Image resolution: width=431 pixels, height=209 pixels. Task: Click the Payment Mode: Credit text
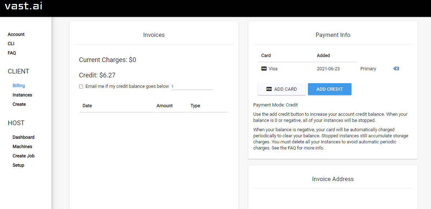[x=276, y=105]
